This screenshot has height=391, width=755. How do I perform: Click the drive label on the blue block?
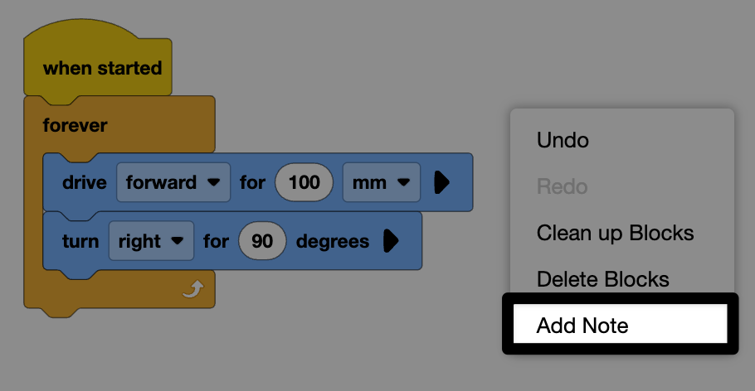pyautogui.click(x=85, y=182)
